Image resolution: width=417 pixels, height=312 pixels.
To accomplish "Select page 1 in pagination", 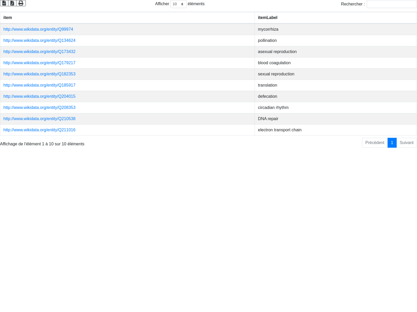I will 392,143.
